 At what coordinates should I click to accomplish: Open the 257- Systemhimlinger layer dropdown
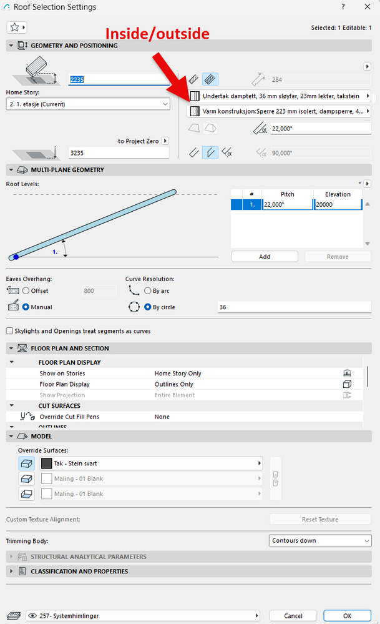pyautogui.click(x=143, y=616)
